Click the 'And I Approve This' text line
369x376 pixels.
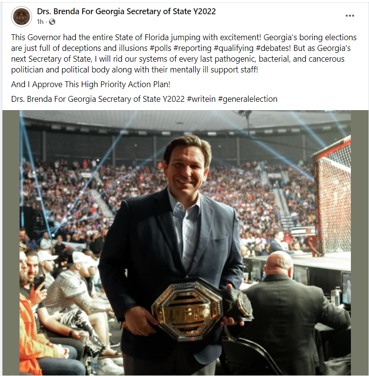91,84
